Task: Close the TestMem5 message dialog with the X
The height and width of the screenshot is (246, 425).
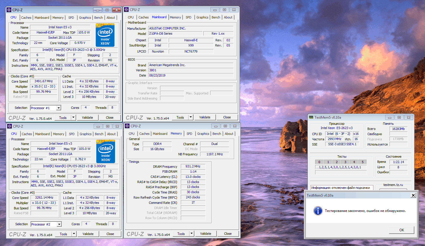Action: [413, 195]
